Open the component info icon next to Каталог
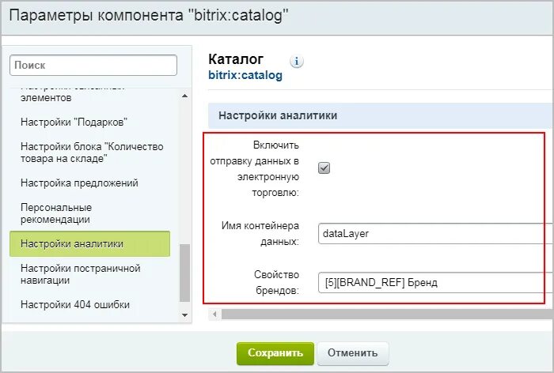 point(297,62)
